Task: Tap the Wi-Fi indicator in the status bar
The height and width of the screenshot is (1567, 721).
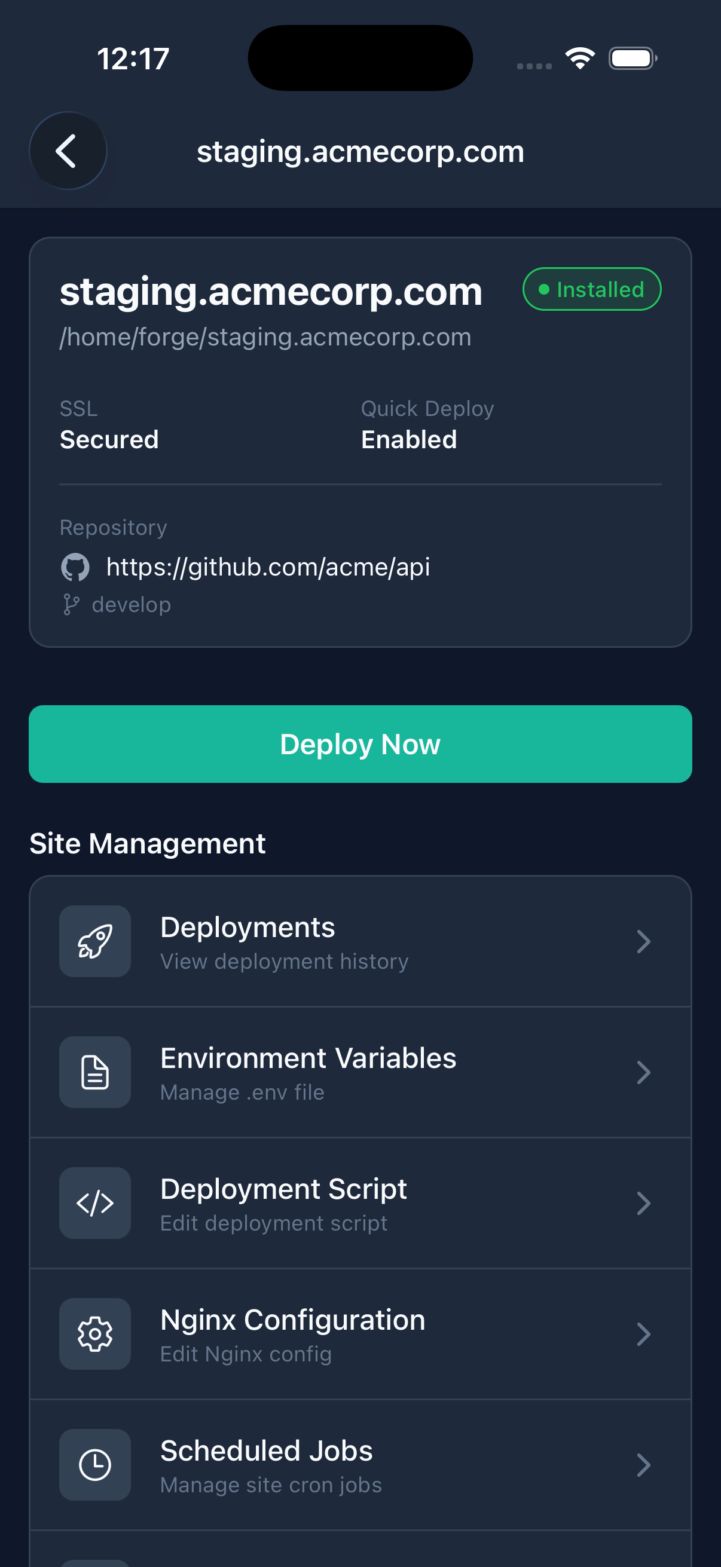Action: (579, 57)
